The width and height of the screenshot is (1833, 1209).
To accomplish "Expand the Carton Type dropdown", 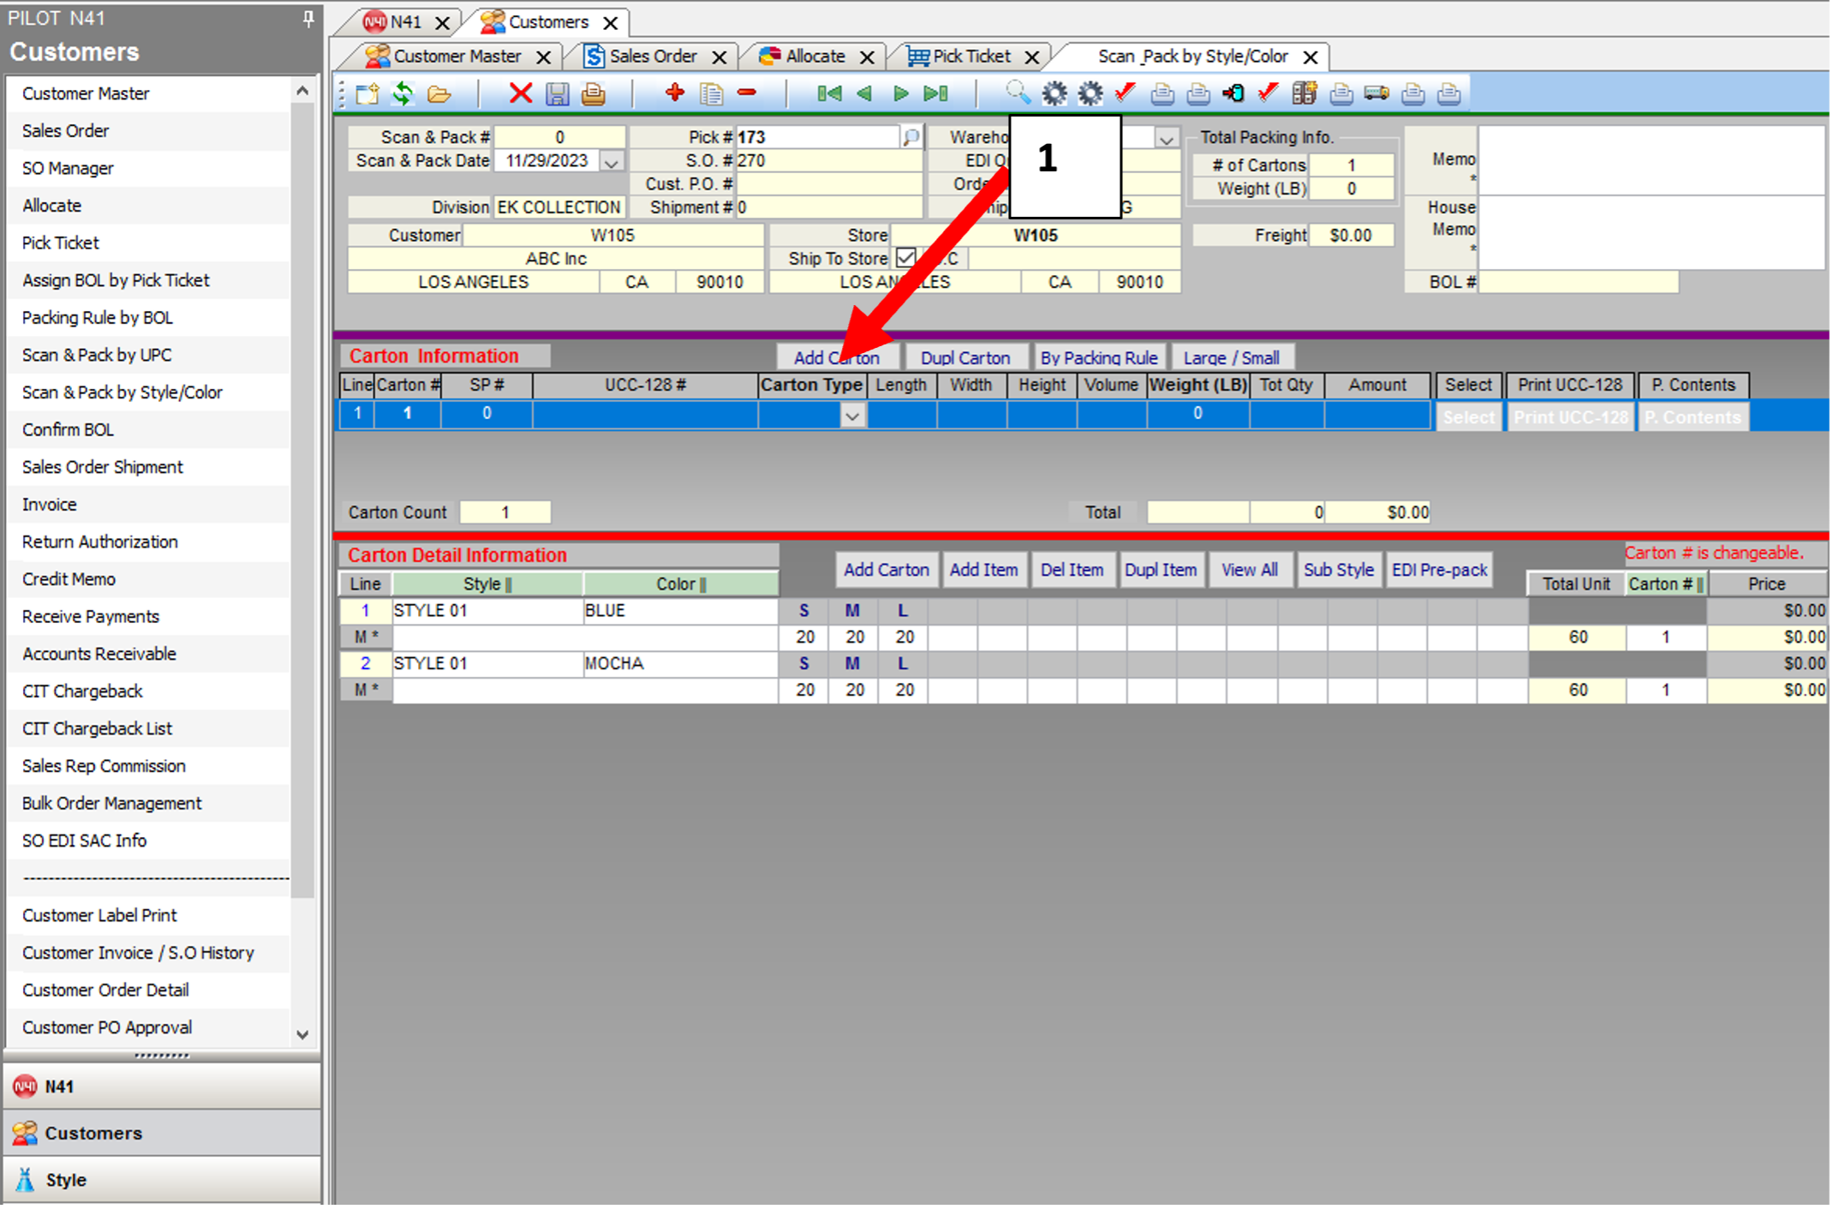I will [852, 416].
